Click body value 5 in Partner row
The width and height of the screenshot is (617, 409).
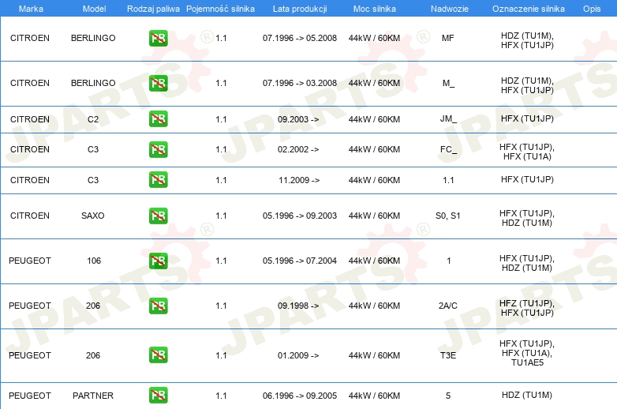click(448, 396)
